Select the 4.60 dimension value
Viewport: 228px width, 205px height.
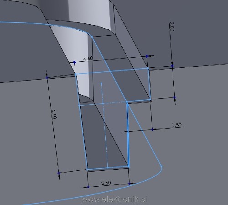(88, 59)
